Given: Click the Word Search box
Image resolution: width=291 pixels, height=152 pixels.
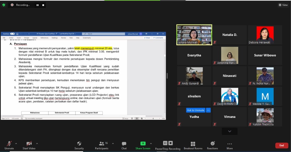Looking at the screenshot, I should point(103,34).
